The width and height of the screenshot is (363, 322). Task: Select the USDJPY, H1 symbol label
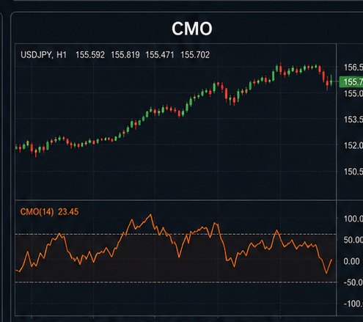pyautogui.click(x=43, y=55)
